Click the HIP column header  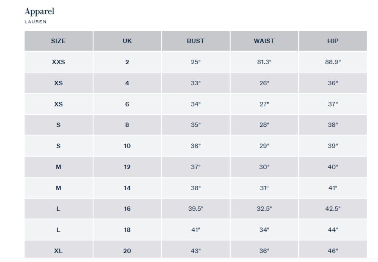(333, 41)
